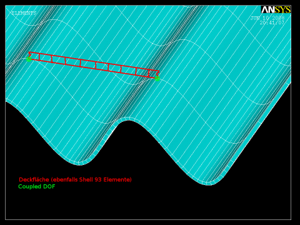Select the left green coupled DOF node

pos(29,59)
